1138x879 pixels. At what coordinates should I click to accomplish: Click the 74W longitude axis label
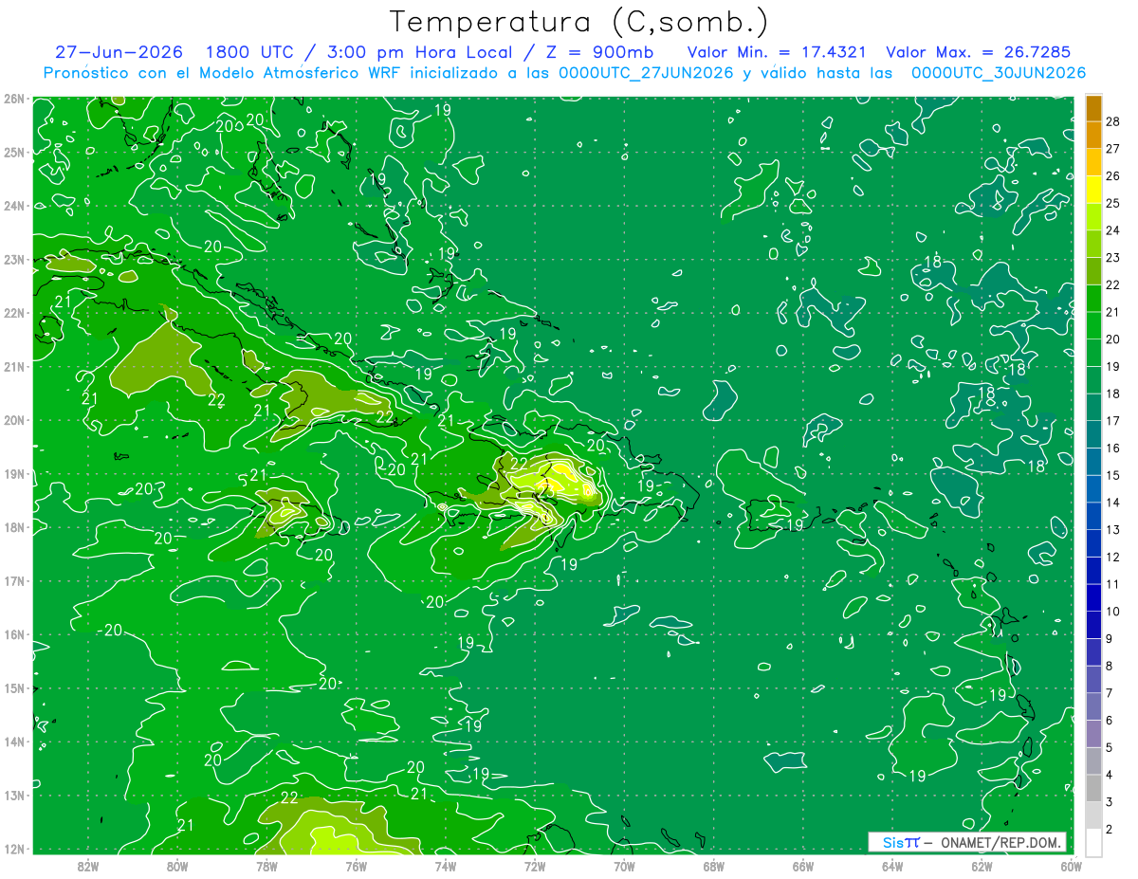pyautogui.click(x=446, y=865)
